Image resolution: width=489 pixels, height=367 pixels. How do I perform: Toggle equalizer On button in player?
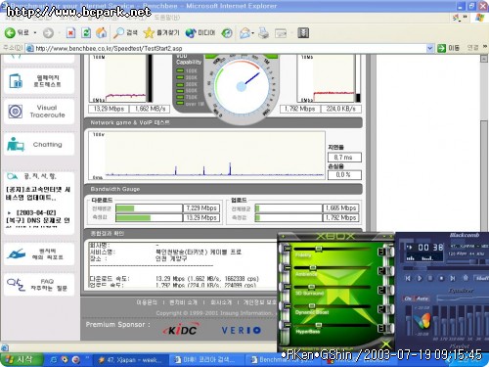(408, 298)
